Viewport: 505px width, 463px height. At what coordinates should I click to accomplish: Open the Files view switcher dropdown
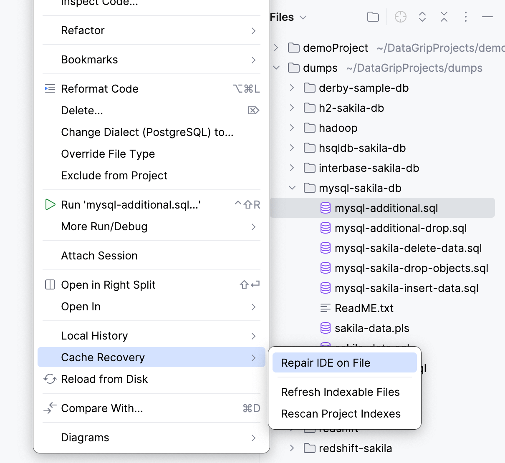coord(303,17)
